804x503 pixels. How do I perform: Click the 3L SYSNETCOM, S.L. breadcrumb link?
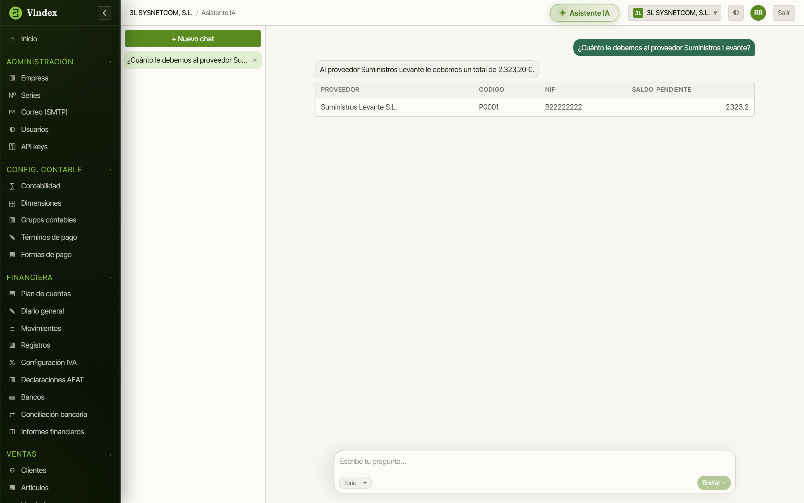[x=161, y=13]
